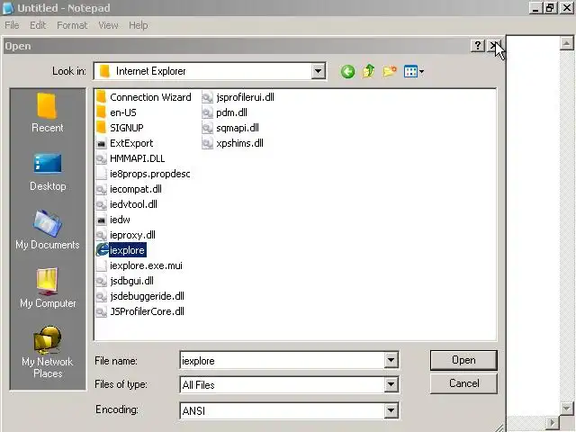The image size is (576, 432).
Task: Open Notepad's File menu
Action: pos(12,25)
